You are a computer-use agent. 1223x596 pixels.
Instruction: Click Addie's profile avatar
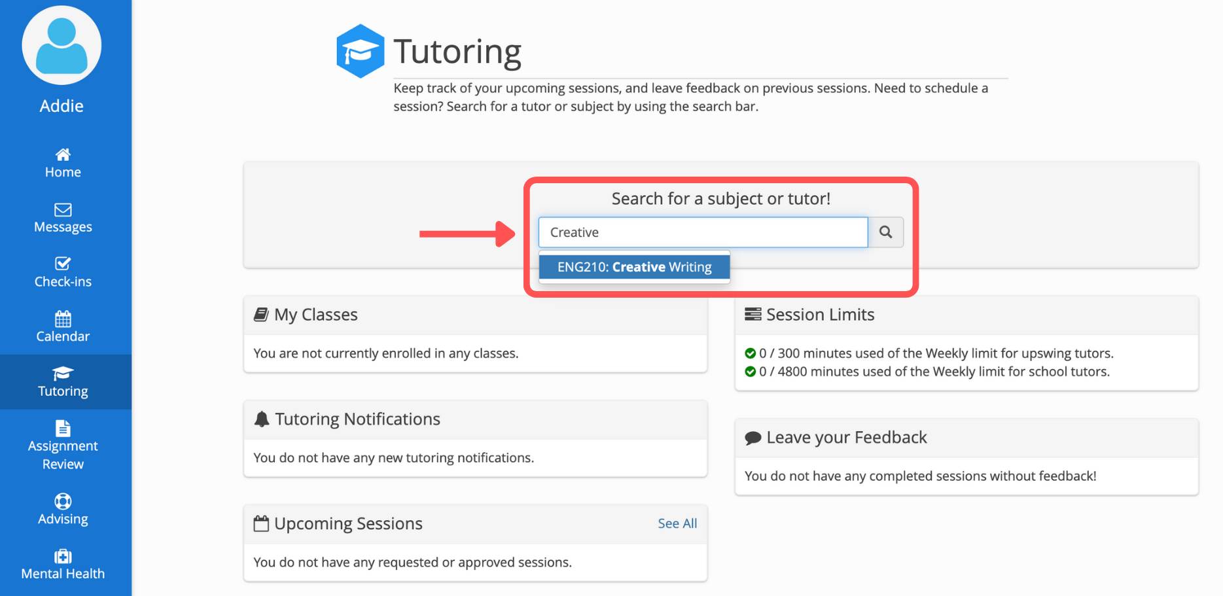coord(62,44)
